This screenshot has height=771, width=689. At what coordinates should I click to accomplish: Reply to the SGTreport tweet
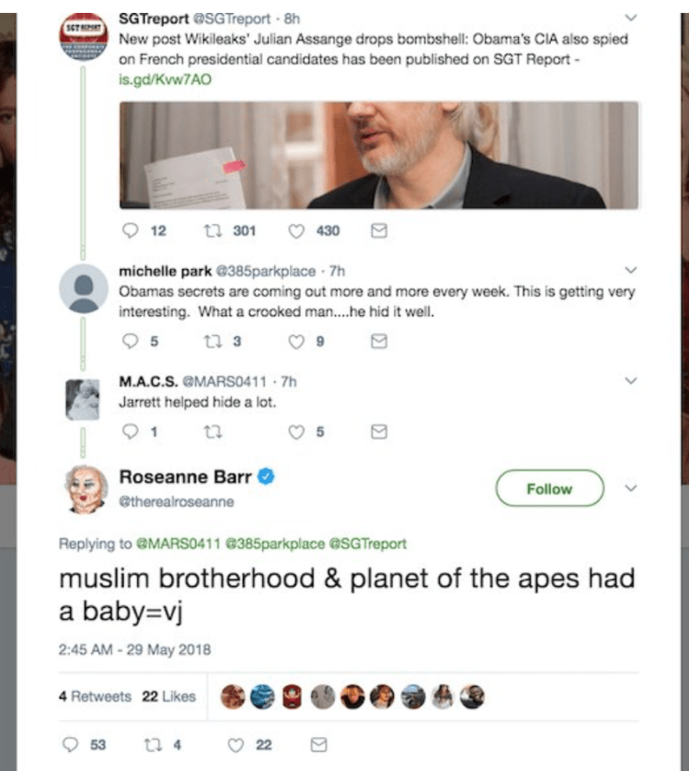(x=129, y=231)
